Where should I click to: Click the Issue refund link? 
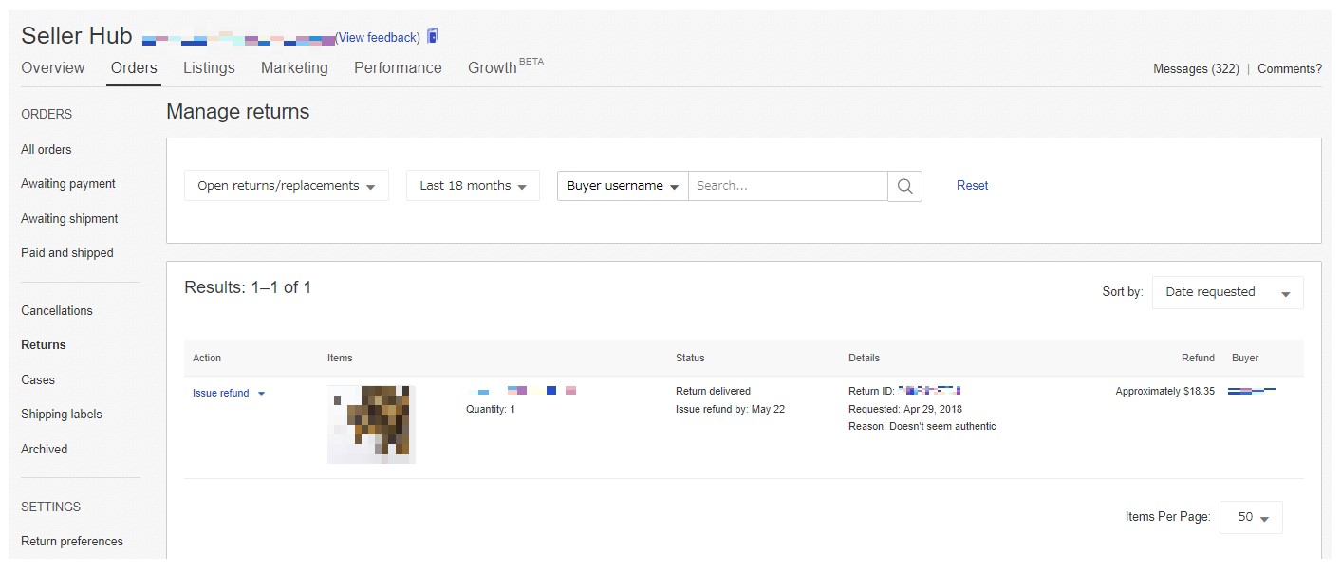point(221,393)
